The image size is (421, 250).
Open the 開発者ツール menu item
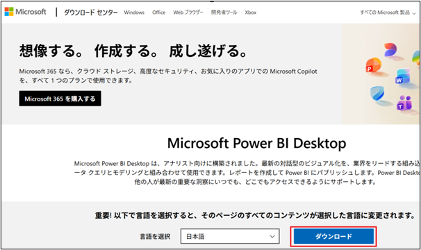(x=224, y=12)
